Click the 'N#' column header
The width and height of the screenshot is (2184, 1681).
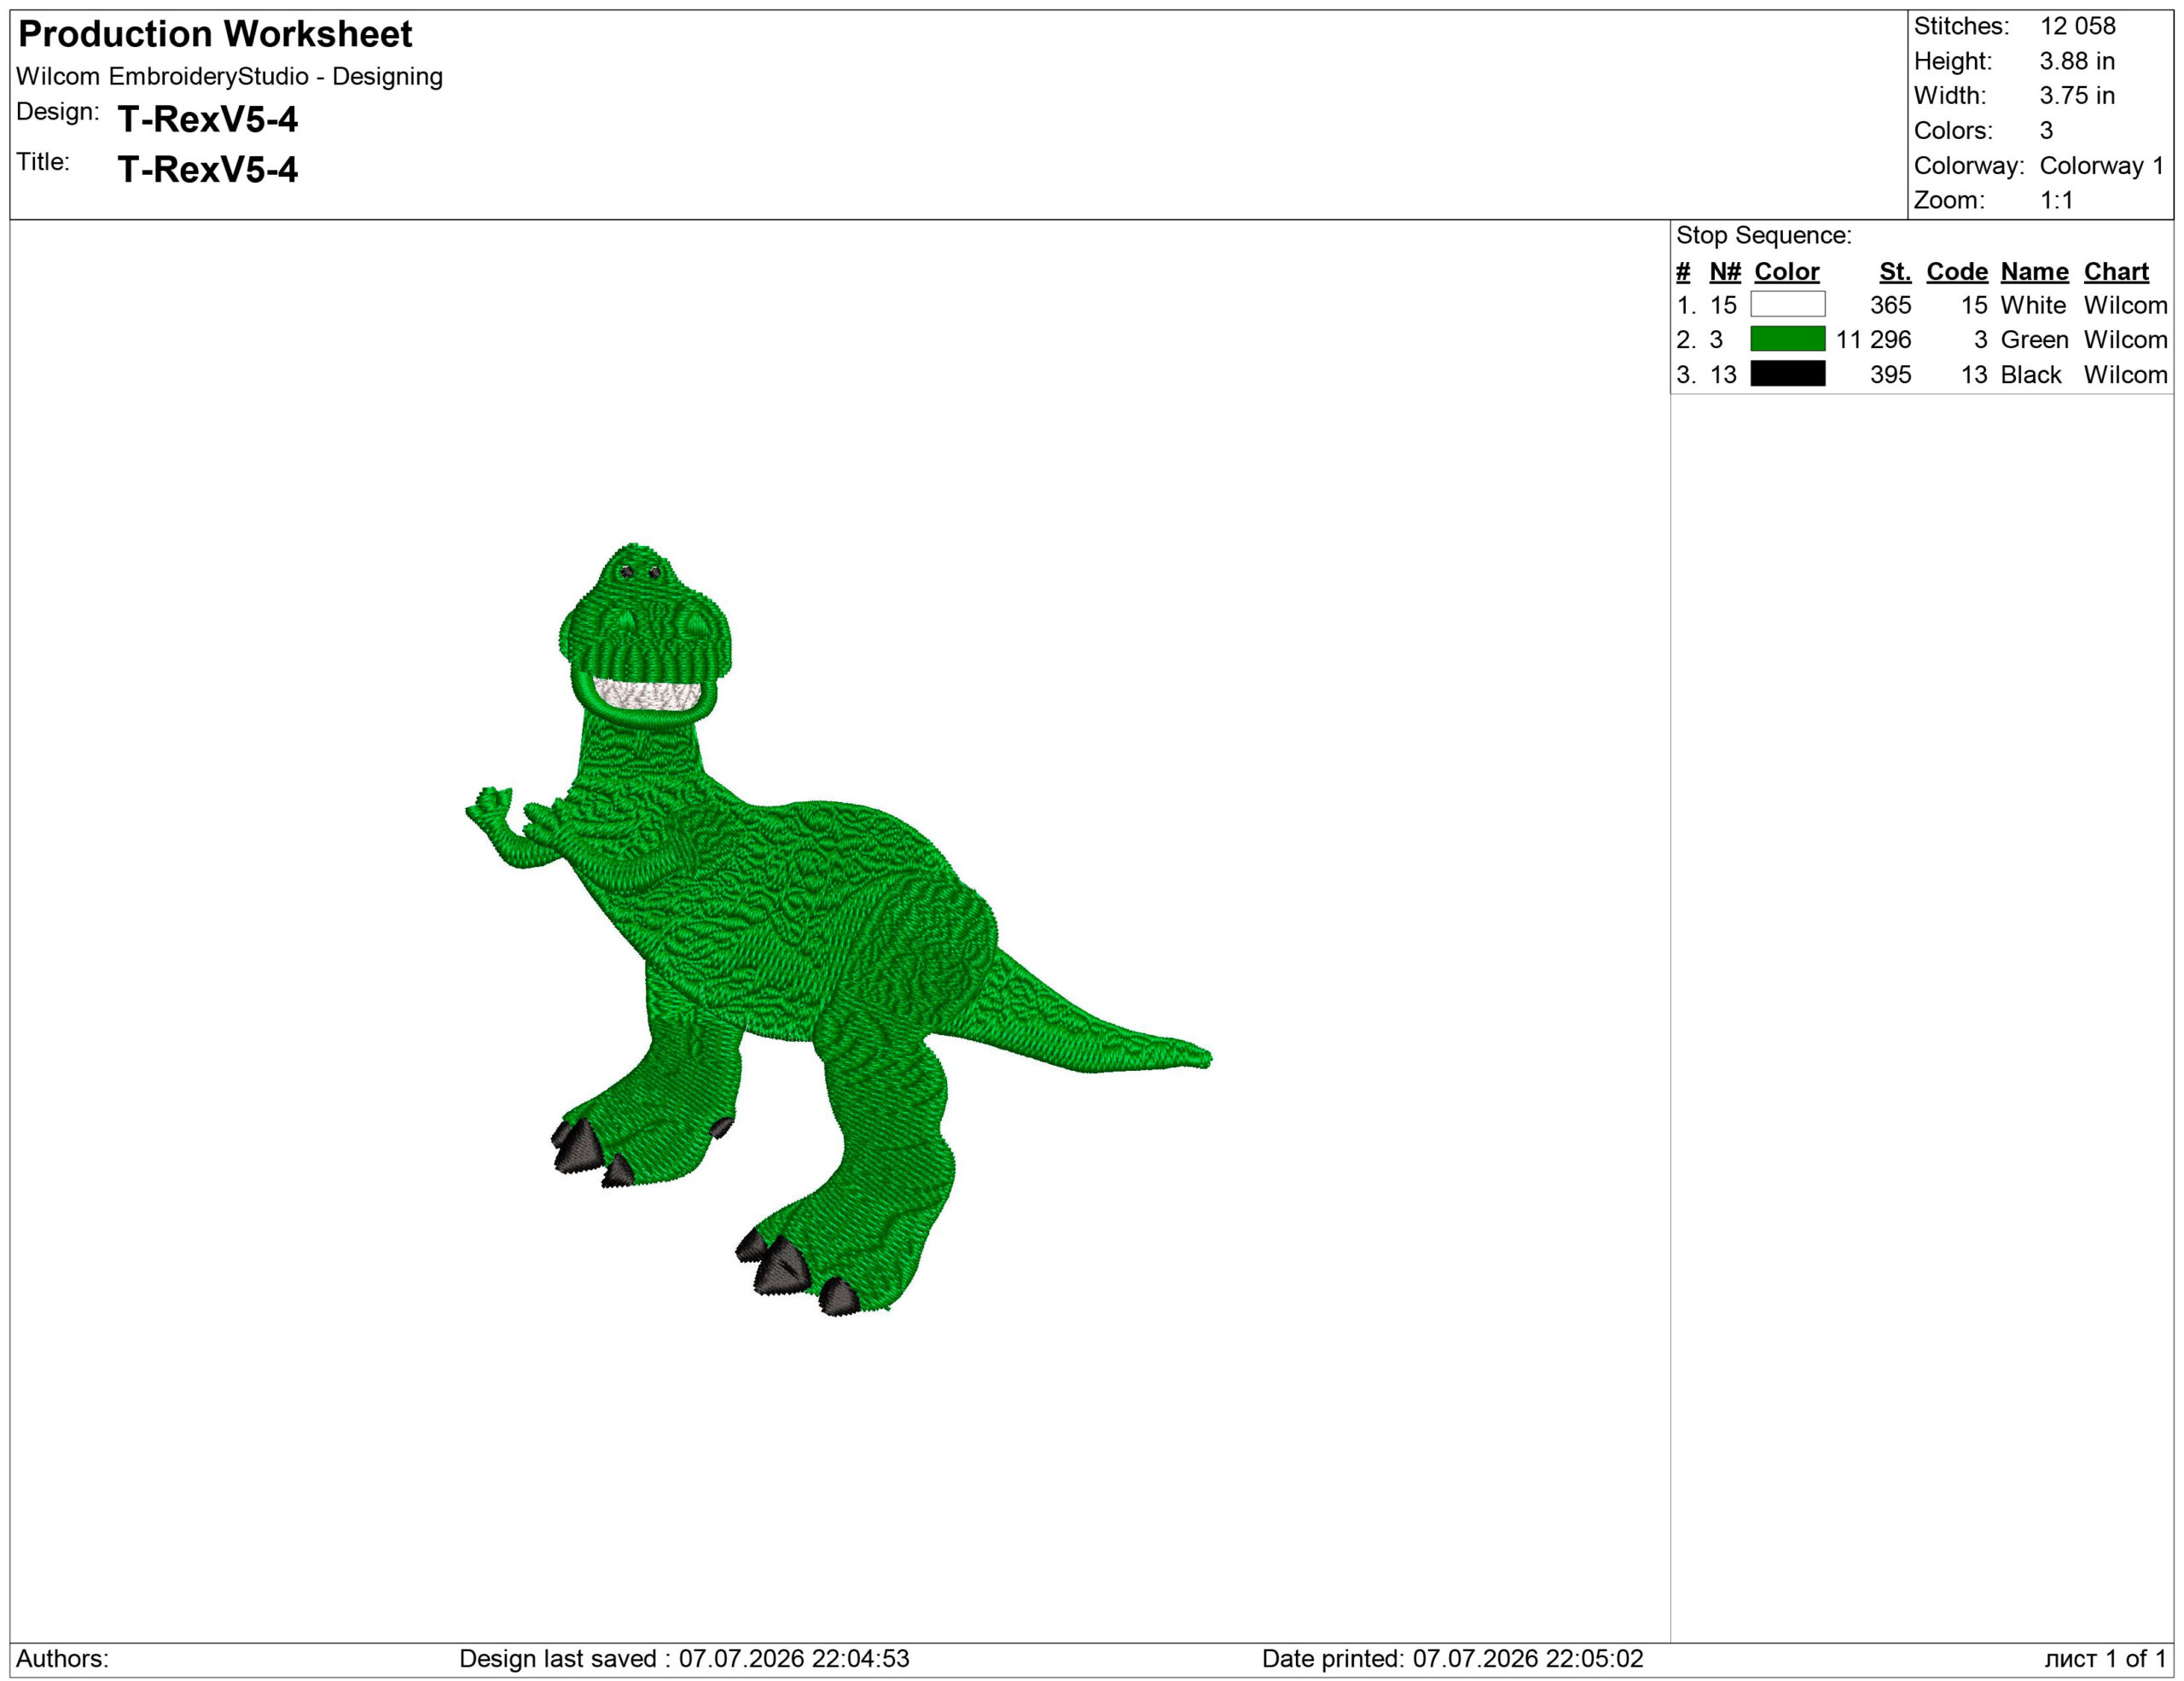coord(1725,271)
